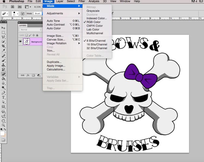The width and height of the screenshot is (204, 162).
Task: Open the File menu
Action: pyautogui.click(x=30, y=1)
